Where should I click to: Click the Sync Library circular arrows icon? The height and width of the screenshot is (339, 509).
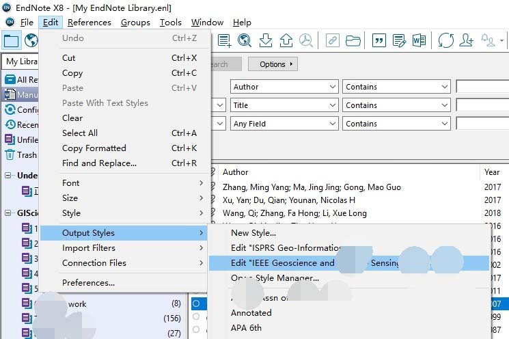(446, 40)
